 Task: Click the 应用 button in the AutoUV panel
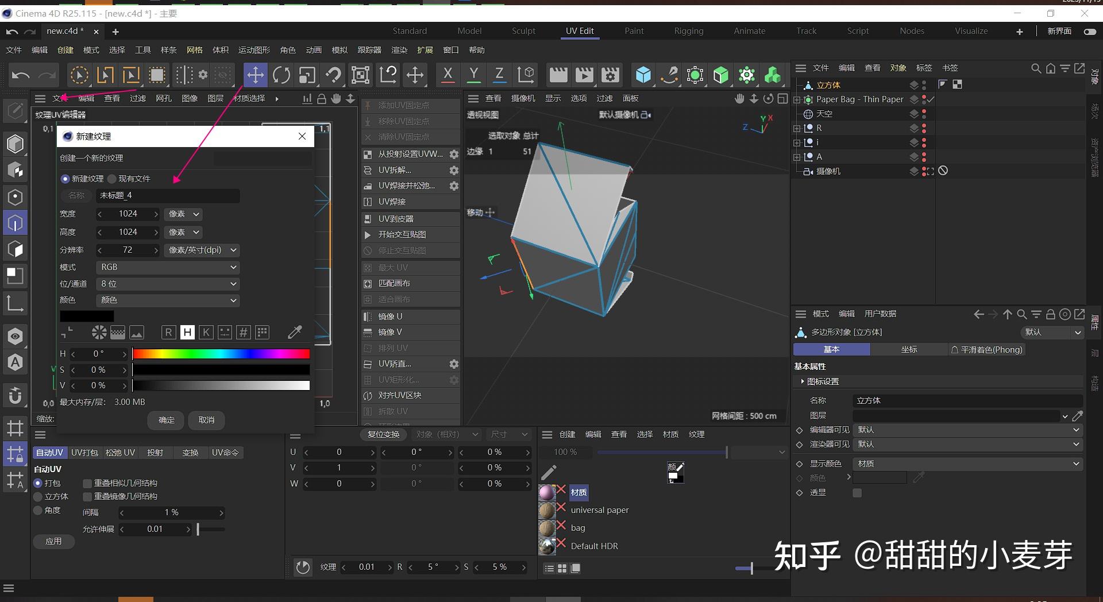pyautogui.click(x=53, y=541)
